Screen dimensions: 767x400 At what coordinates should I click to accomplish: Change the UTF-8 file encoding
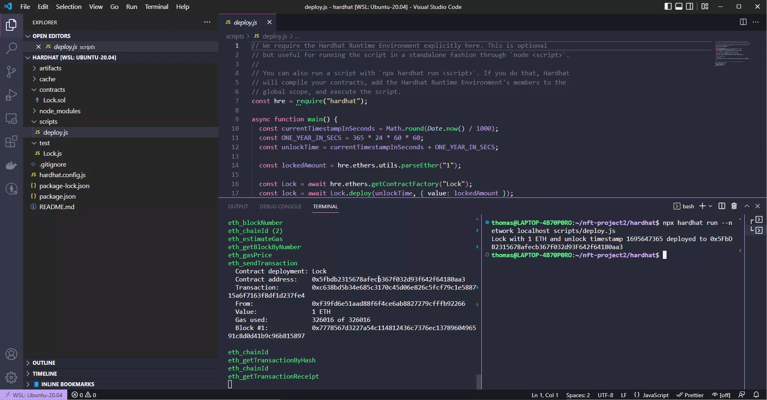(x=605, y=395)
